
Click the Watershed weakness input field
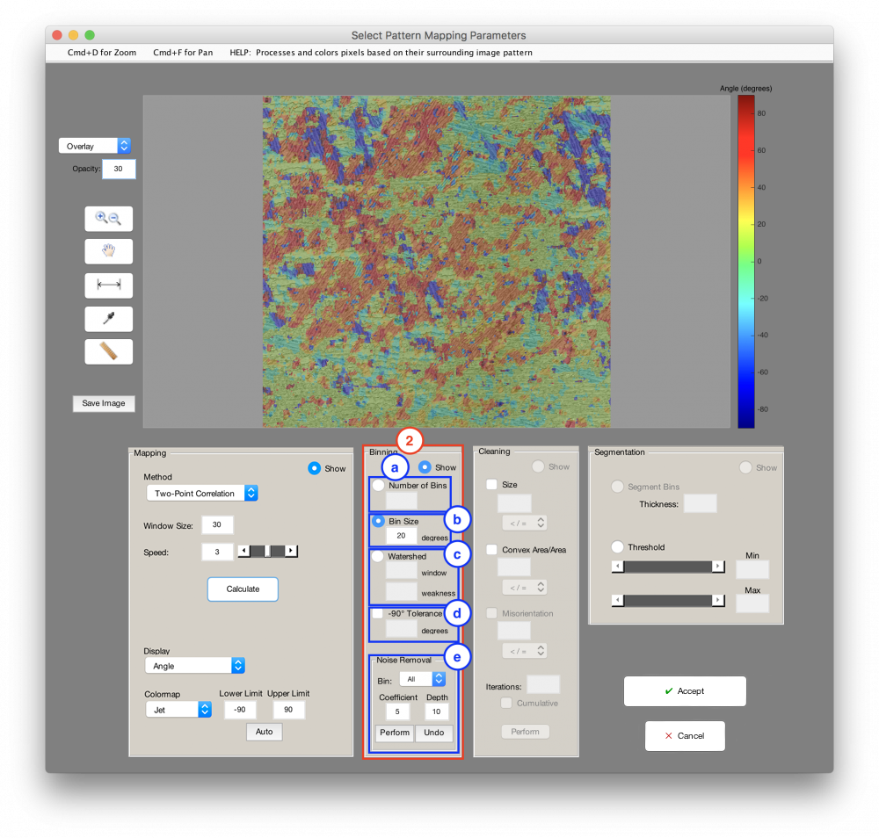[402, 591]
